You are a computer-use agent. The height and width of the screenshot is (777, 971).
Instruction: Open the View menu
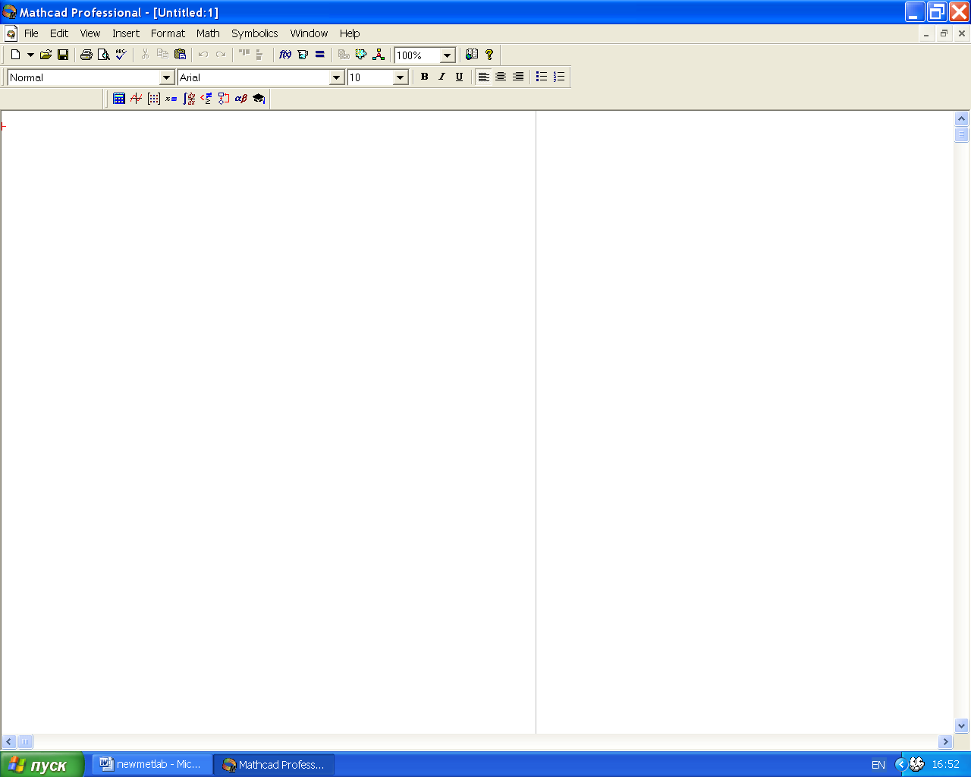90,33
